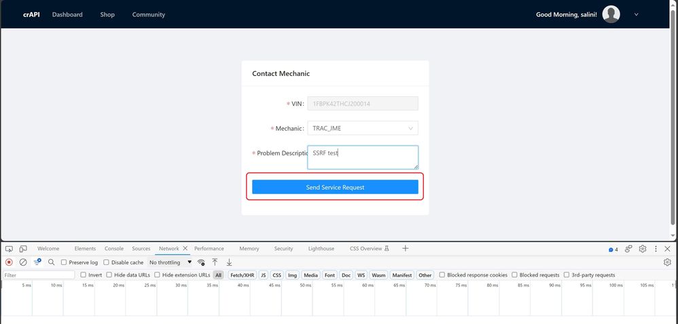
Task: Enable Preserve log checkbox
Action: click(64, 262)
